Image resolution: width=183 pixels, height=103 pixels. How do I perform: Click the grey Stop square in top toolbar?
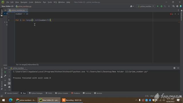point(169,6)
